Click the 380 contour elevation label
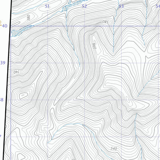This screenshot has height=160, width=160. coord(28,18)
